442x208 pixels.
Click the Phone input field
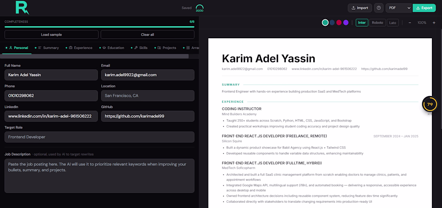coord(51,96)
